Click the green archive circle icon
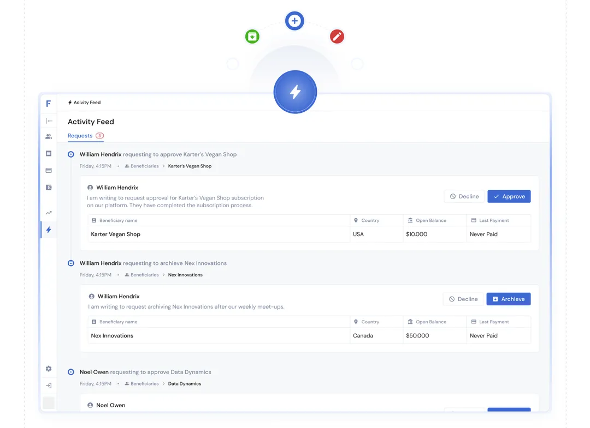The width and height of the screenshot is (590, 428). click(252, 37)
